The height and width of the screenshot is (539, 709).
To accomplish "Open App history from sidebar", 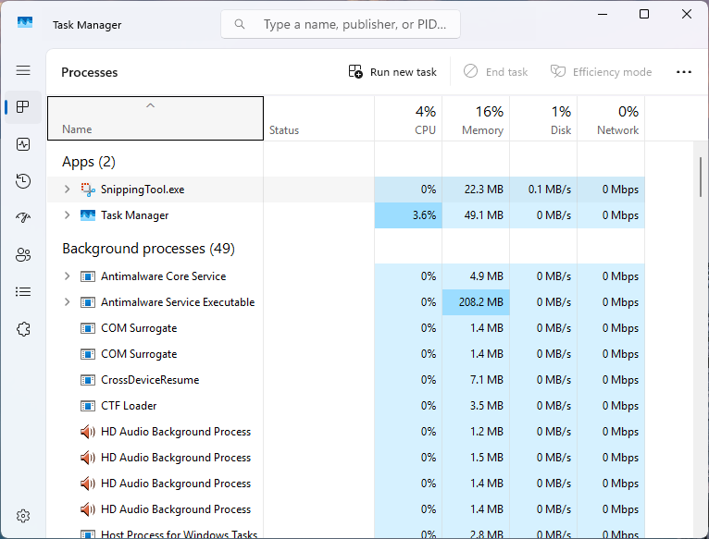I will [x=23, y=181].
